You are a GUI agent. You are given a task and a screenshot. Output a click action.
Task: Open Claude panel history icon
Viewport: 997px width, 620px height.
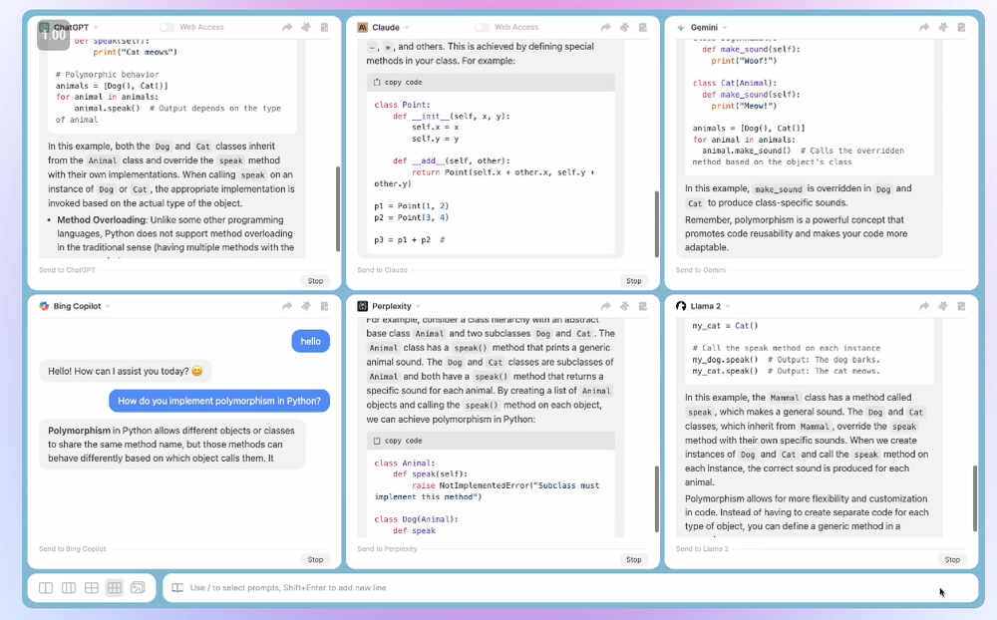point(643,27)
